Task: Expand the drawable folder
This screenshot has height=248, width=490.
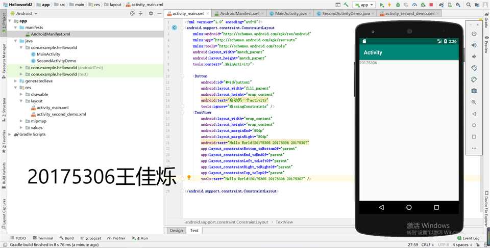Action: click(x=21, y=94)
